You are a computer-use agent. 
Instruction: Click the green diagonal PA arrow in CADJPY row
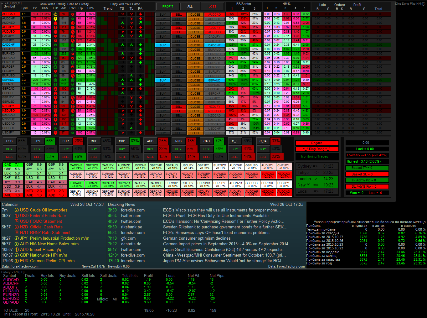click(140, 36)
